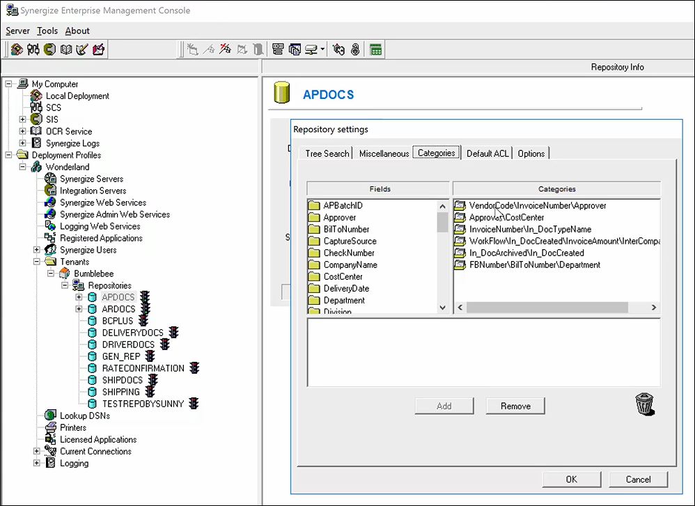Collapse the My Computer node
The width and height of the screenshot is (695, 506).
point(8,84)
